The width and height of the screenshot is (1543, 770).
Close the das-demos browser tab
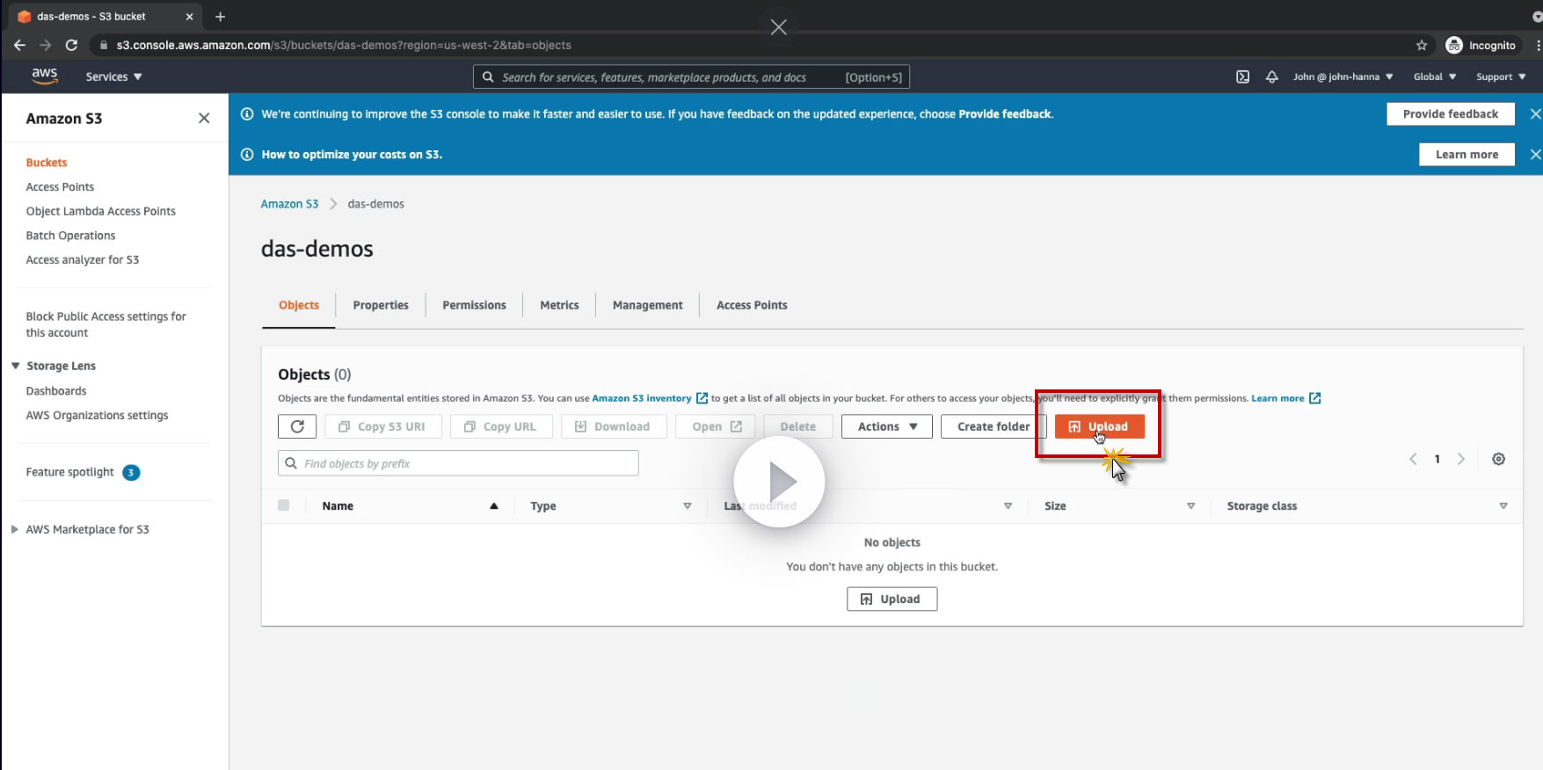pyautogui.click(x=189, y=16)
